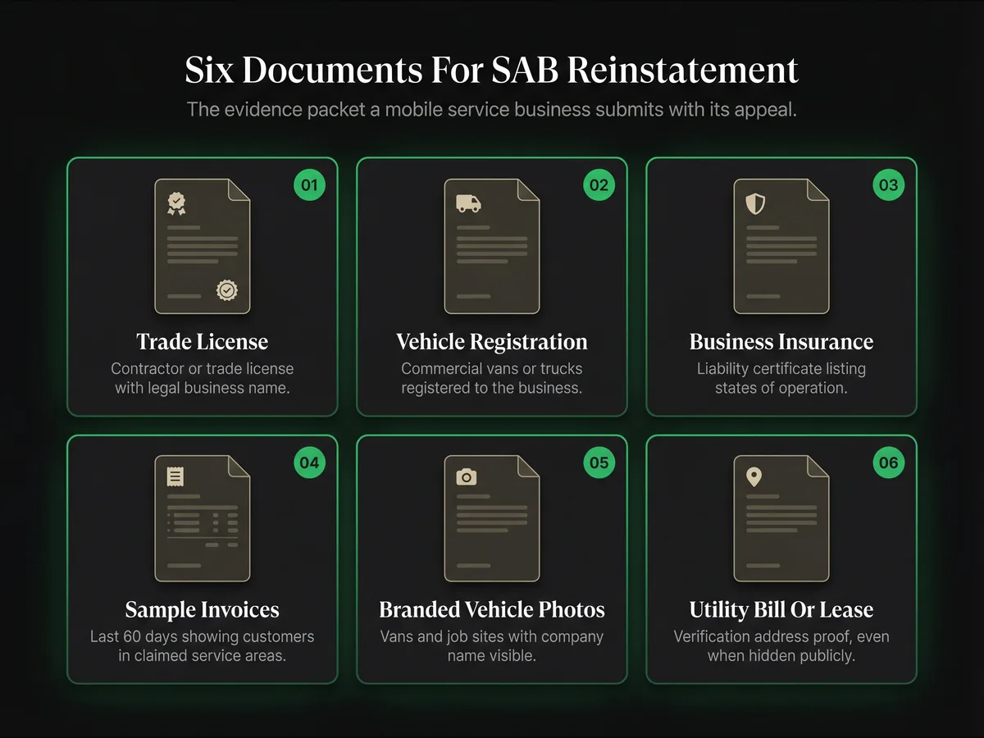Screen dimensions: 984x738
Task: Toggle the 05 badge on Branded Vehicle Photos card
Action: point(599,462)
